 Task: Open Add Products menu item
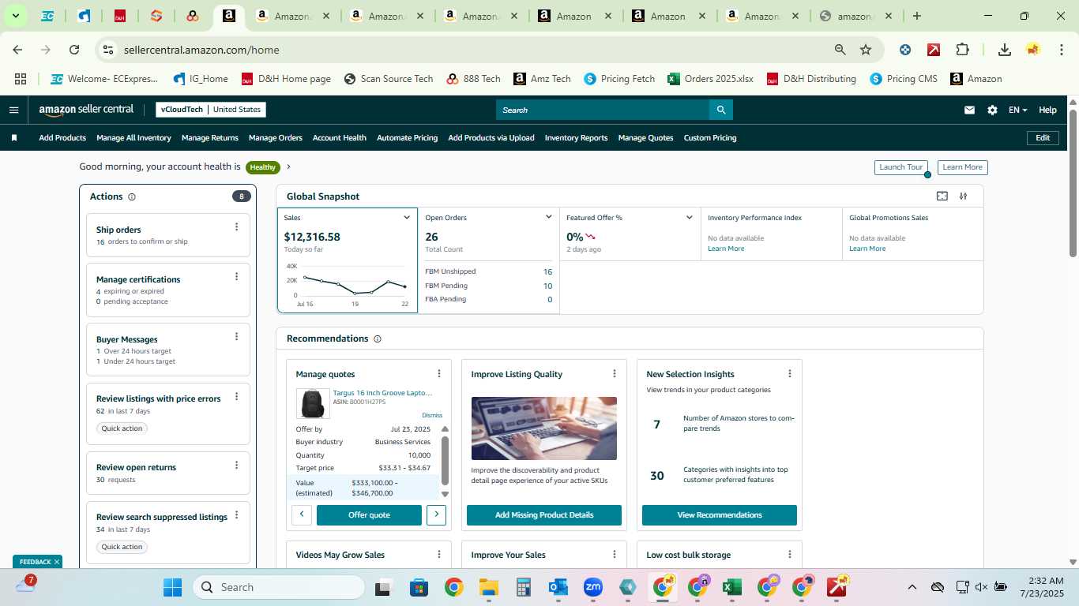[62, 138]
